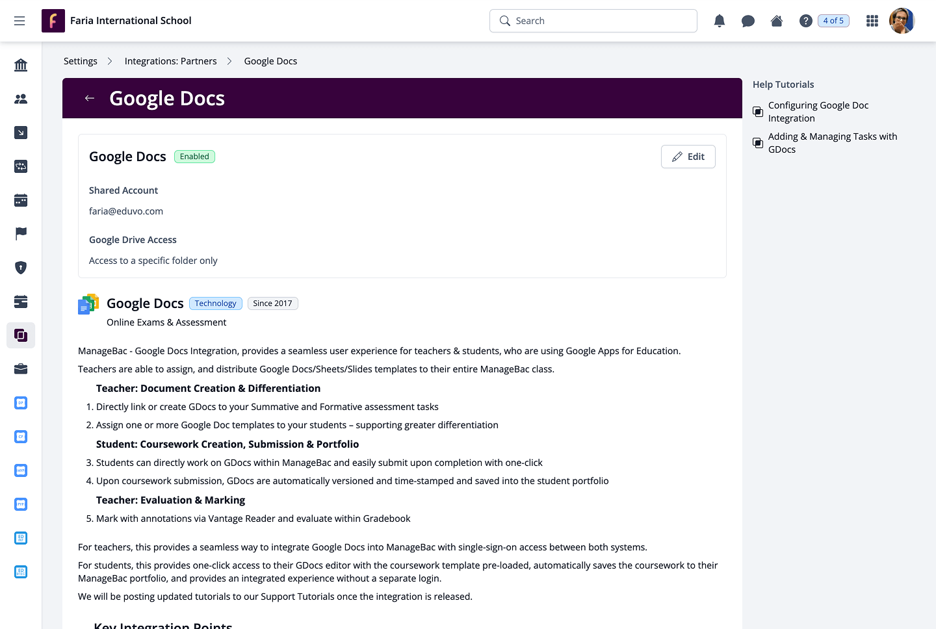
Task: Navigate to Settings breadcrumb
Action: (81, 61)
